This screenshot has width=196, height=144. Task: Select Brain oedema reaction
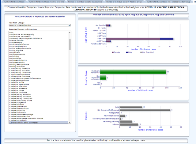(15, 59)
